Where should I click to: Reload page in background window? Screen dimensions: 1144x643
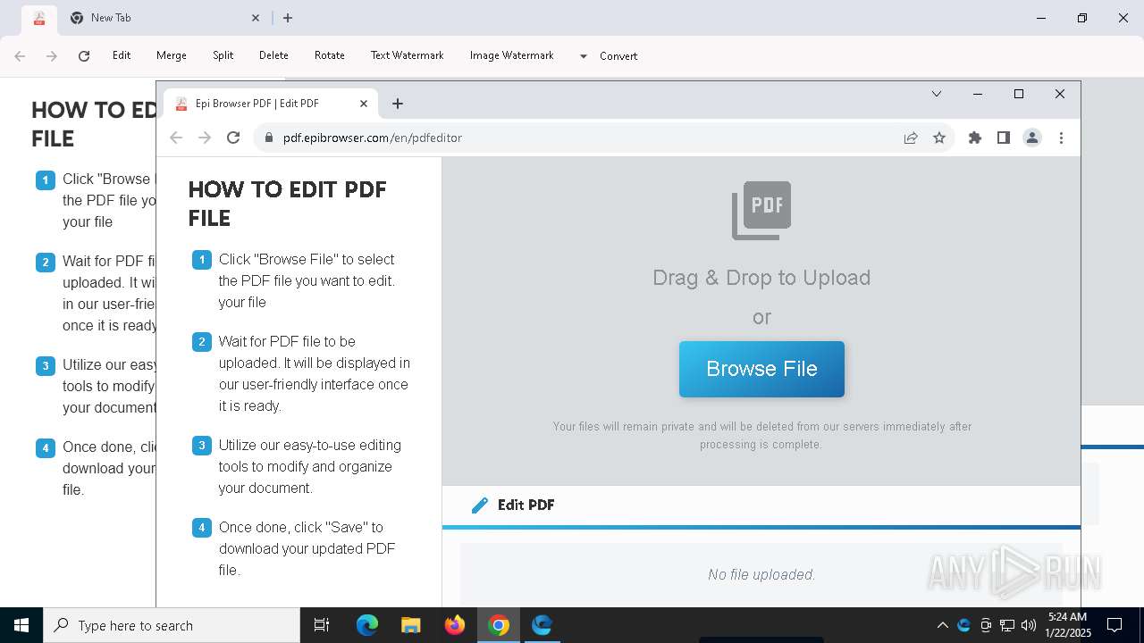pyautogui.click(x=84, y=55)
